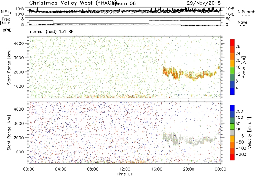Click the 'Time UT' axis title

(x=125, y=174)
